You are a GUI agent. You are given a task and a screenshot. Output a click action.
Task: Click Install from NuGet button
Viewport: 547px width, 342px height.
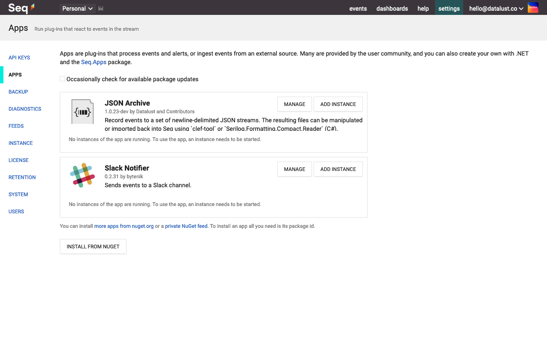pyautogui.click(x=93, y=247)
